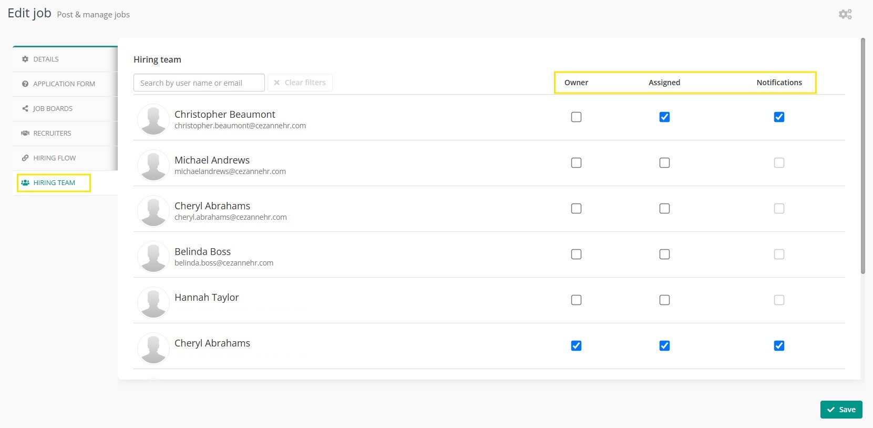The image size is (873, 428).
Task: Click the Owner column header
Action: click(576, 83)
